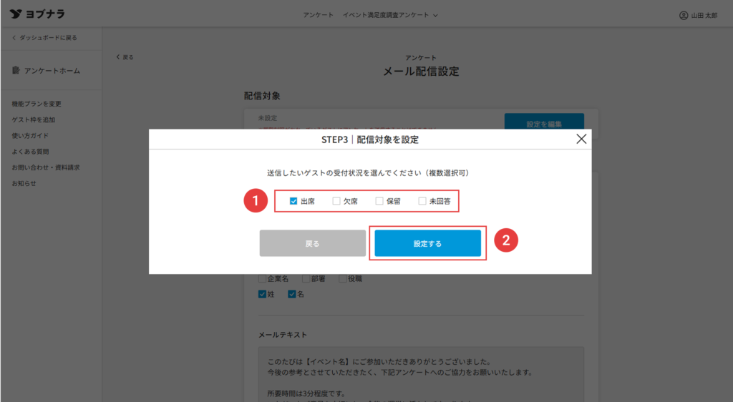The height and width of the screenshot is (402, 733).
Task: Click the ヨブナラ logo icon
Action: click(15, 14)
